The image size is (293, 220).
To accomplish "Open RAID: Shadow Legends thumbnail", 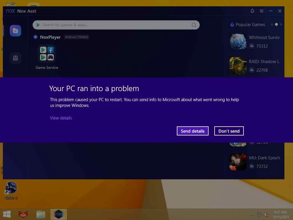I will click(238, 66).
